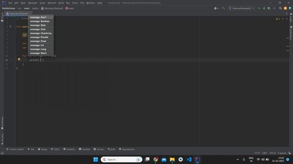This screenshot has height=164, width=293.
Task: Open the Run menu in menu bar
Action: (x=68, y=3)
